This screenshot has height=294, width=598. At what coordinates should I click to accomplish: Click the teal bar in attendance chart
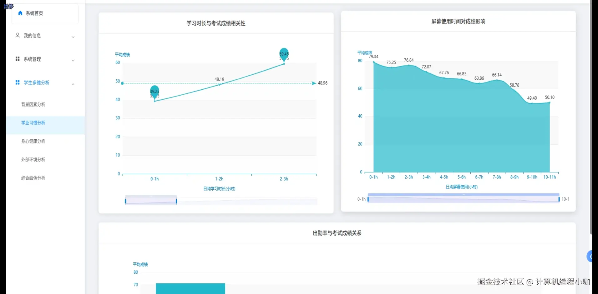190,289
